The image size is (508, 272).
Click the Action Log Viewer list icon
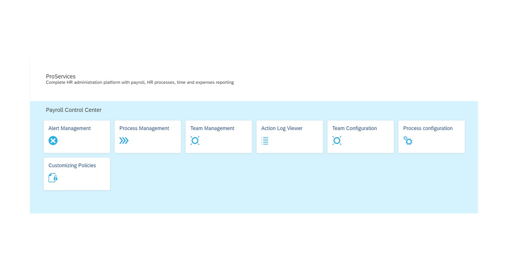coord(265,141)
